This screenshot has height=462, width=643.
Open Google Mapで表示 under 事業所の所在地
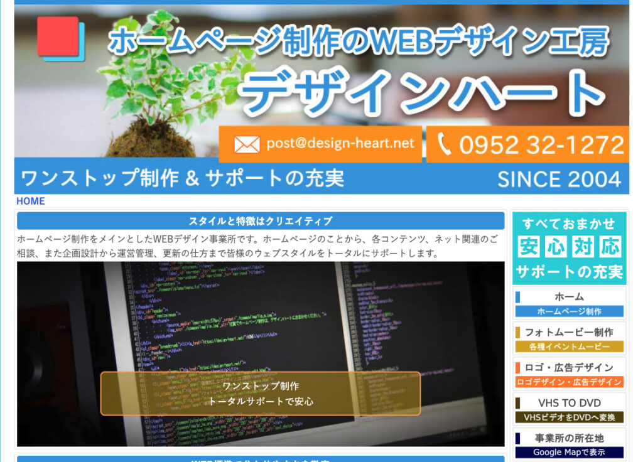tap(570, 453)
